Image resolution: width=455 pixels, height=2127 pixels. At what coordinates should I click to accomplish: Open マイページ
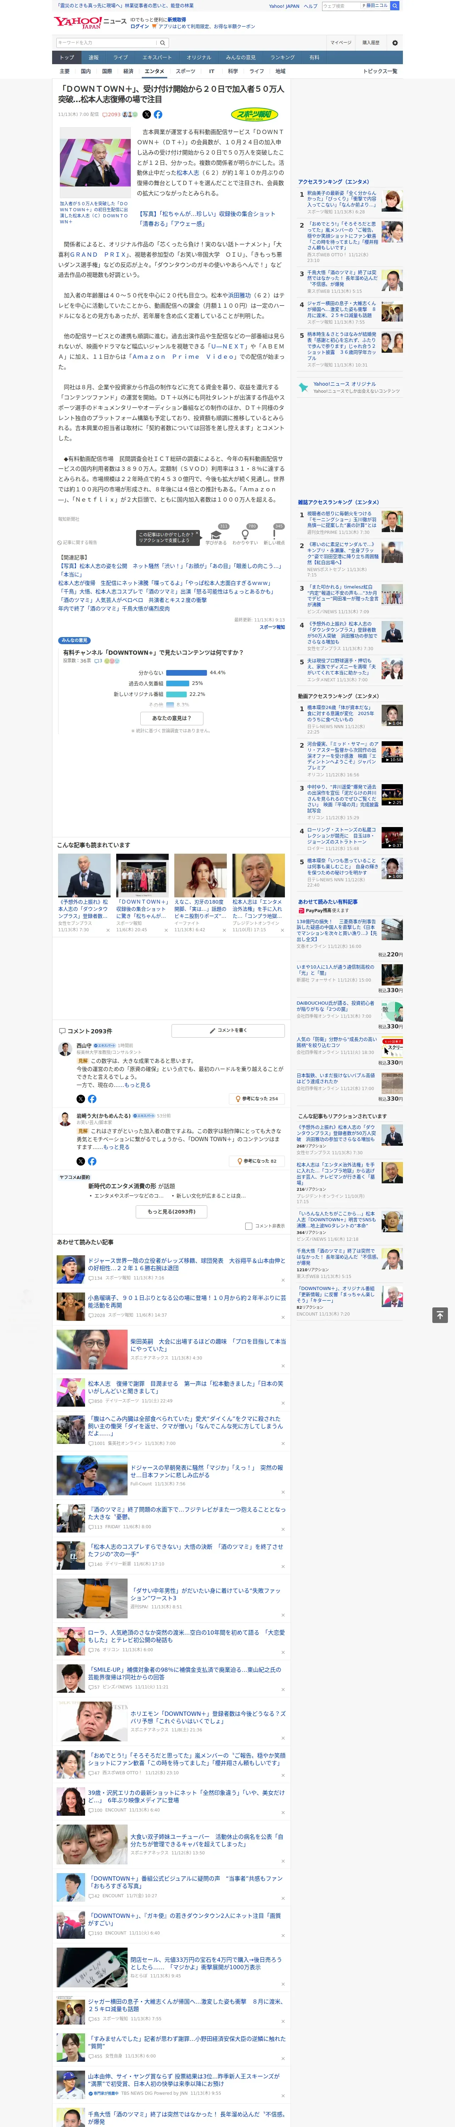point(340,43)
